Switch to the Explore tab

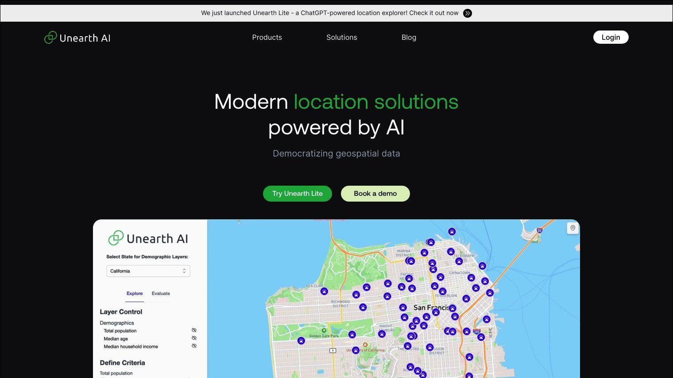(x=135, y=294)
